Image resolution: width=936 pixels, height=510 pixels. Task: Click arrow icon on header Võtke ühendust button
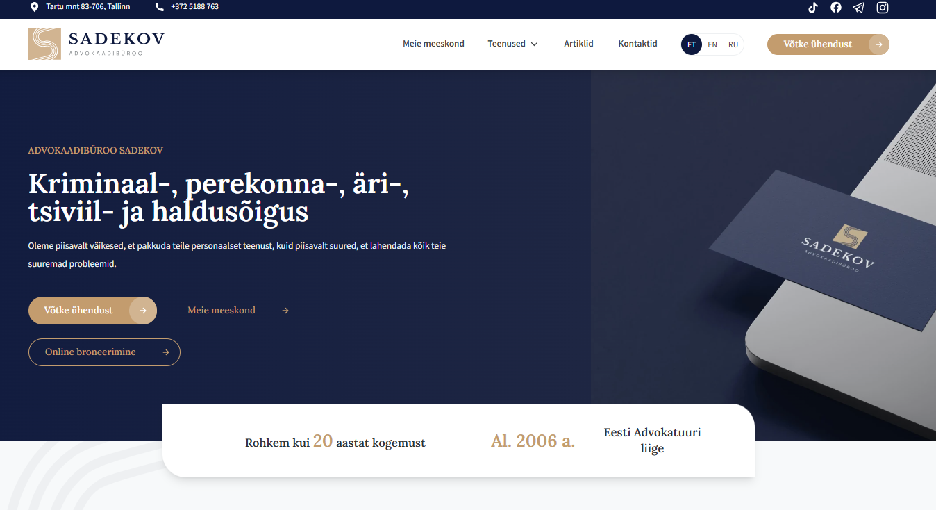coord(879,44)
